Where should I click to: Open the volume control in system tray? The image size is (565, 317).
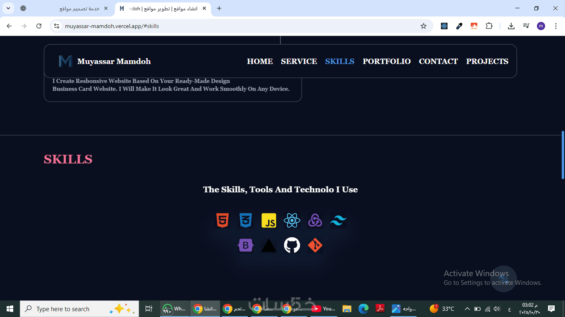[x=497, y=309]
